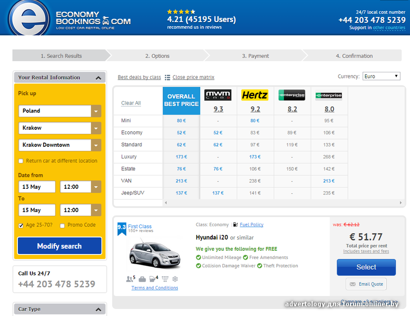Click the air conditioning snowflake icon
The image size is (410, 316).
pyautogui.click(x=175, y=279)
